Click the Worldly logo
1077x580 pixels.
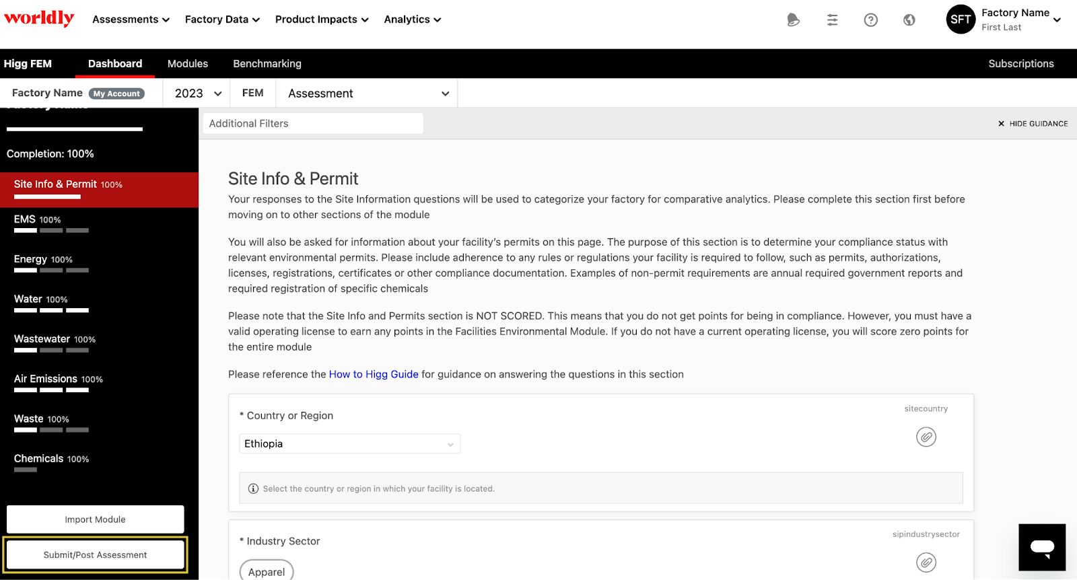point(39,18)
